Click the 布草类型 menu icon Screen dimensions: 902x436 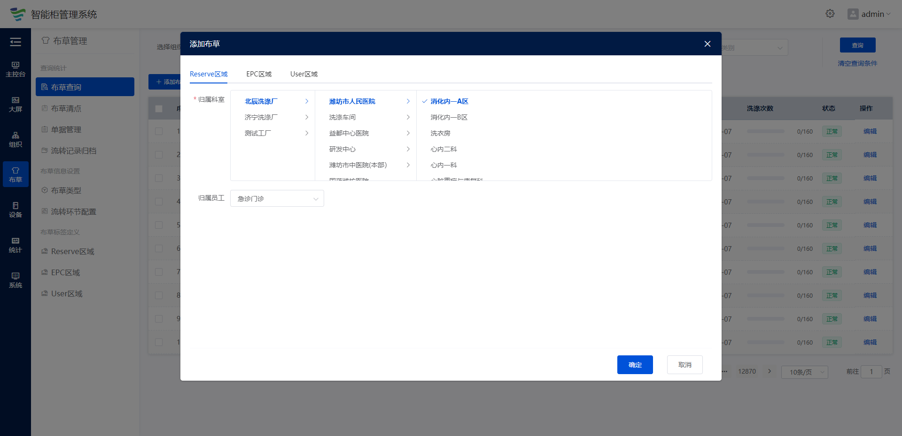click(45, 190)
